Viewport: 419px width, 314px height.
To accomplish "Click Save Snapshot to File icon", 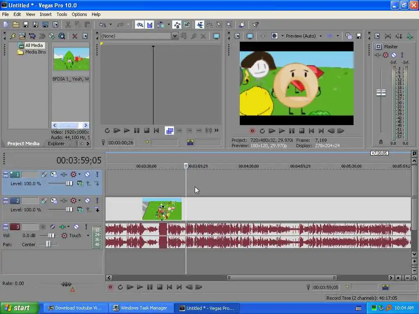I will point(359,36).
